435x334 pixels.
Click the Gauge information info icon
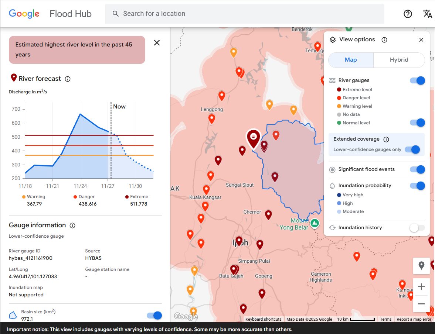click(72, 225)
